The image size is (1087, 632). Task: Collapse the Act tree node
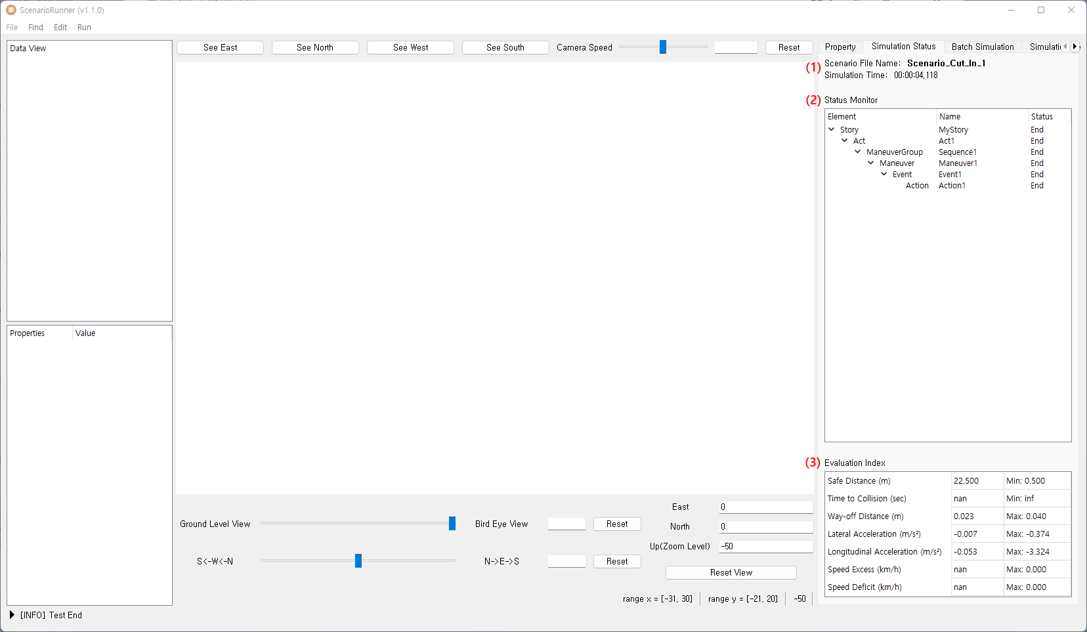(x=845, y=141)
